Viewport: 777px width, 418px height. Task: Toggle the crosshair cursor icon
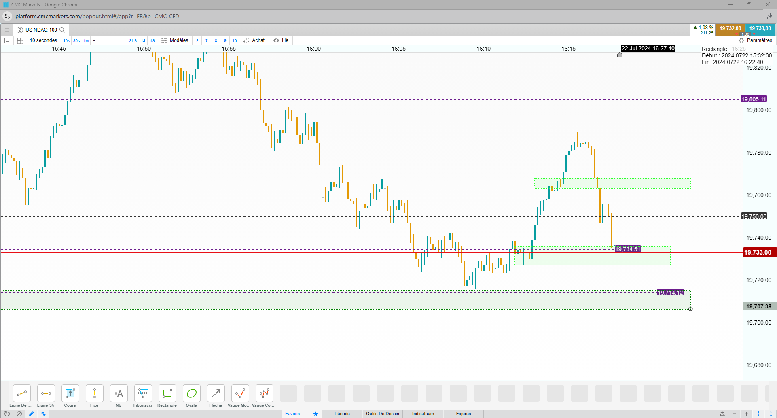tap(758, 414)
